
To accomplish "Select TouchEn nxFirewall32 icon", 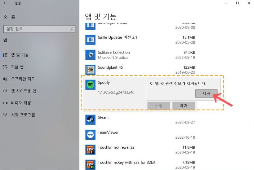I will pyautogui.click(x=90, y=150).
